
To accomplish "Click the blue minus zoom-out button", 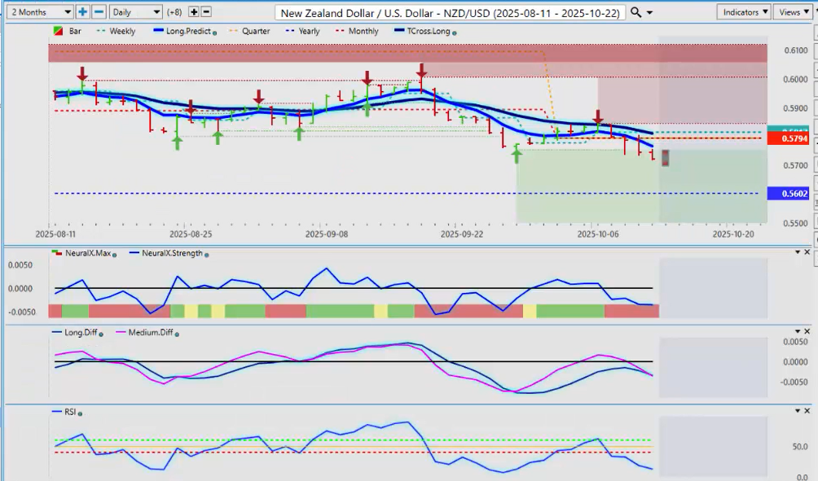I will point(99,12).
